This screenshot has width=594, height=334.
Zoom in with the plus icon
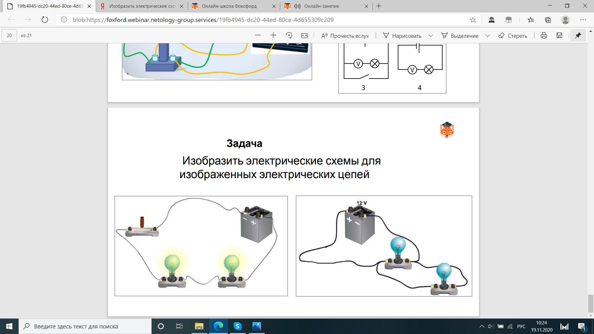[273, 36]
